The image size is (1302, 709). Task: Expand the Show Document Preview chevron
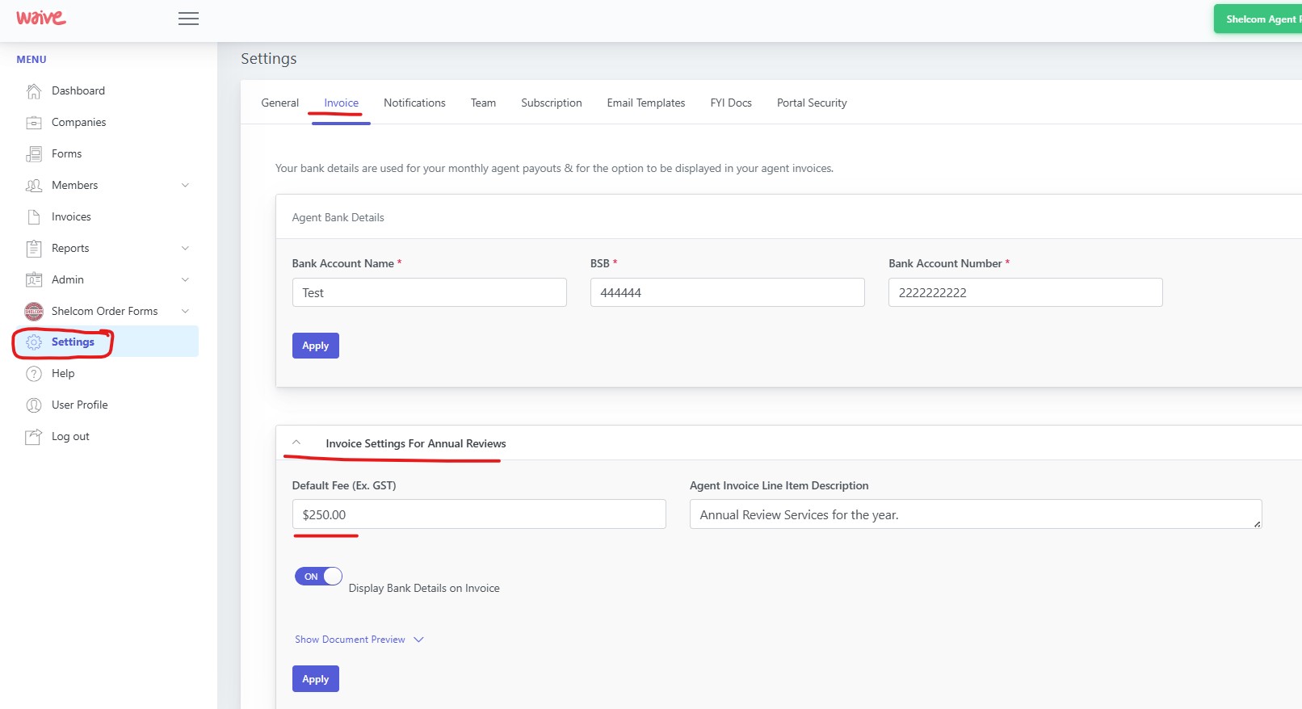418,640
